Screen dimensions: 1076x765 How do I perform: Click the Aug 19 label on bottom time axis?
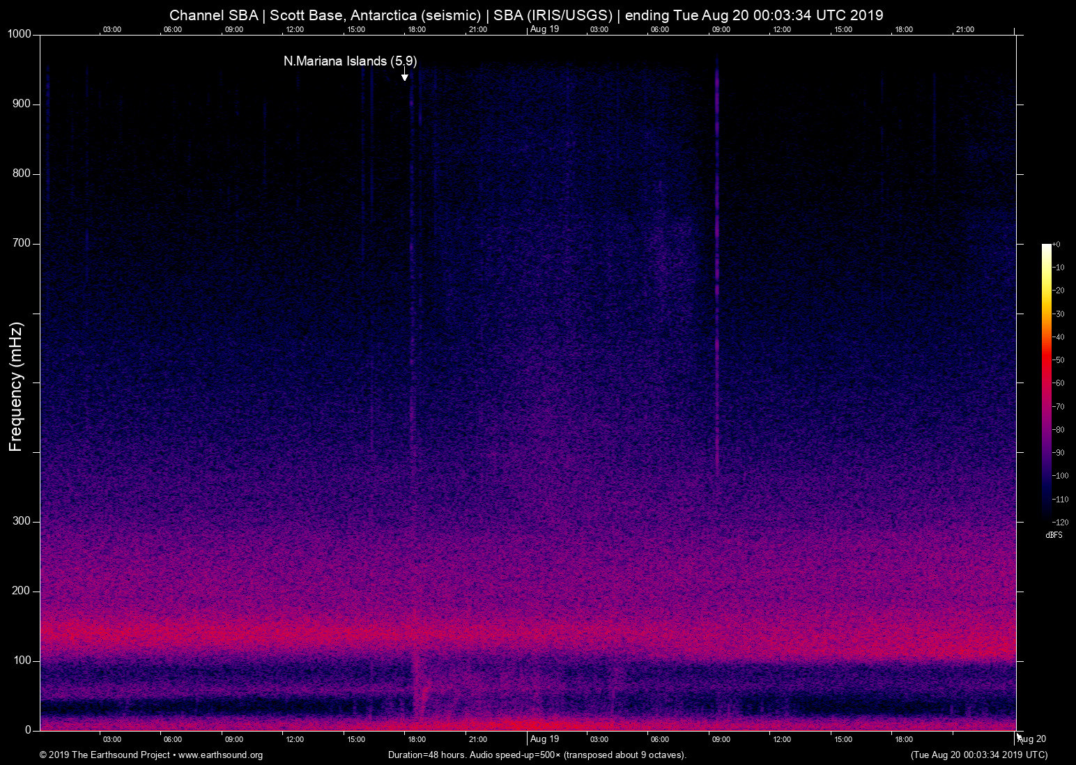pyautogui.click(x=544, y=739)
